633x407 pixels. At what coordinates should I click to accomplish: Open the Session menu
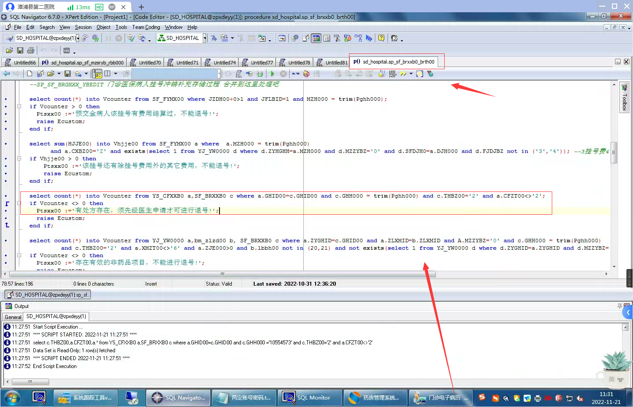pyautogui.click(x=83, y=27)
